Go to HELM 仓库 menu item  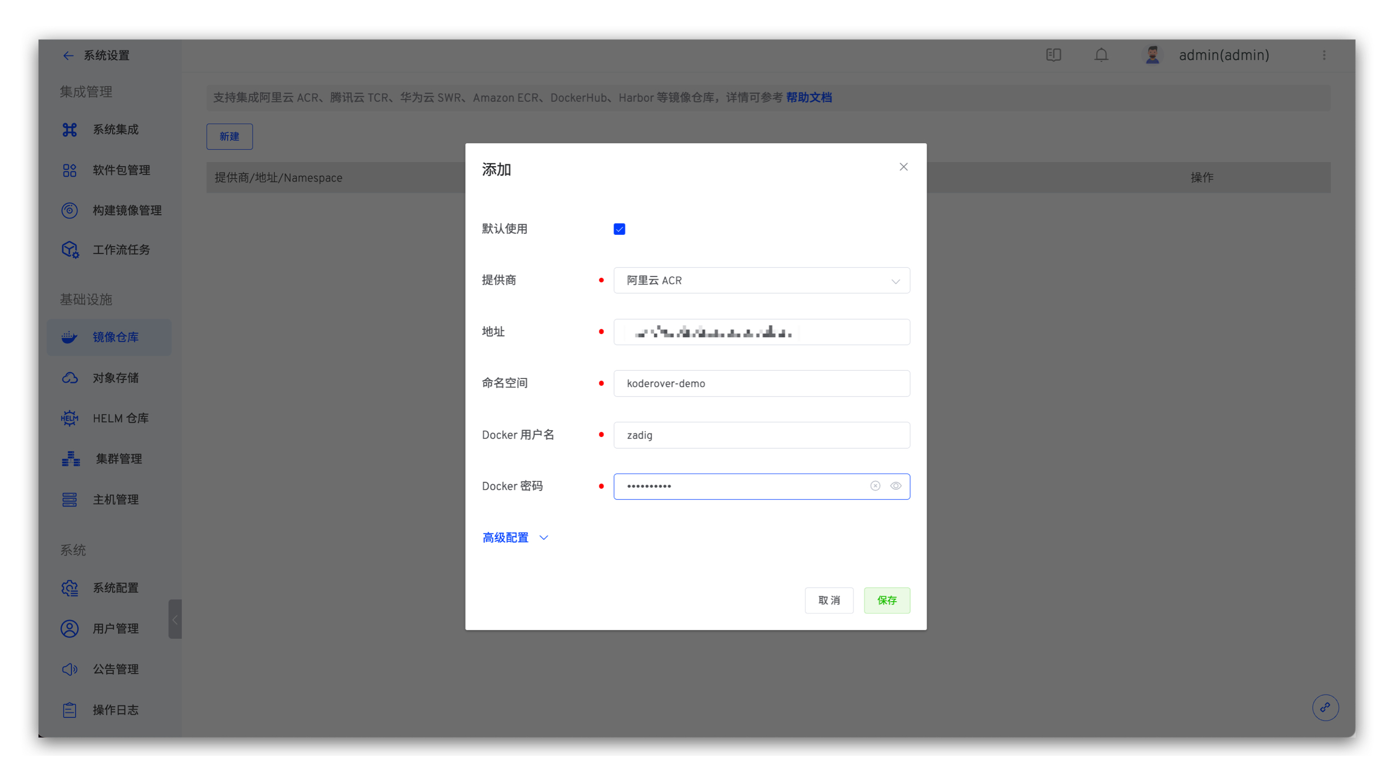120,418
